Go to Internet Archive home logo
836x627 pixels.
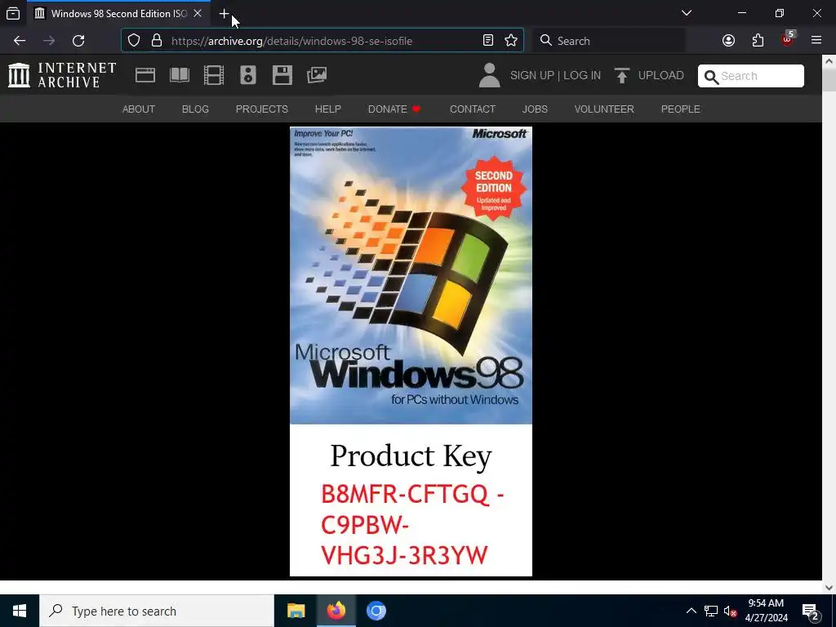[62, 74]
